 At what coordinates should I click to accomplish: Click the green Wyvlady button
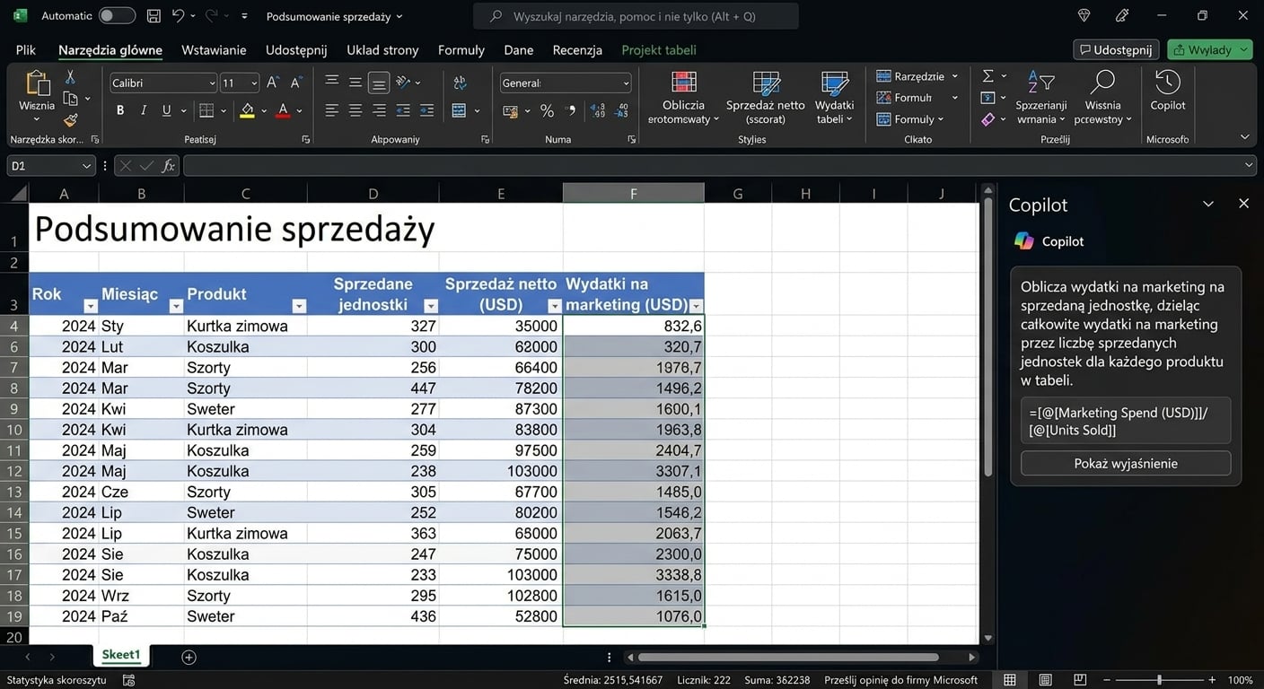(1209, 49)
